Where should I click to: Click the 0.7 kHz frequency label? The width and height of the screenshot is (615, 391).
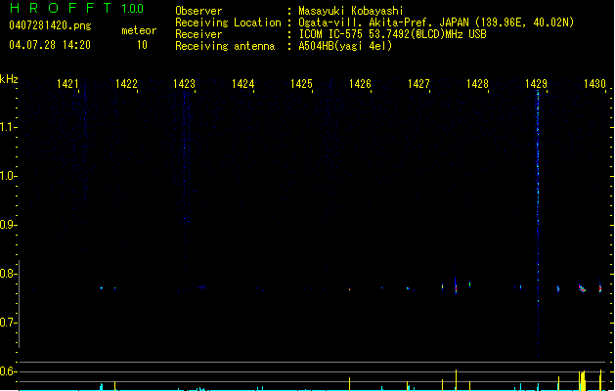coord(8,323)
